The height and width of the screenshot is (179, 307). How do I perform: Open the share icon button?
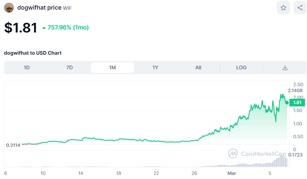click(x=300, y=8)
